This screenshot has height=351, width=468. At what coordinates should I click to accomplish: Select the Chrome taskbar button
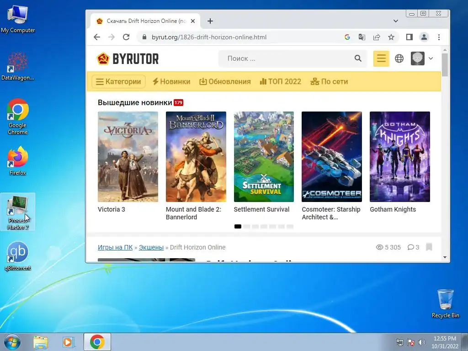97,342
